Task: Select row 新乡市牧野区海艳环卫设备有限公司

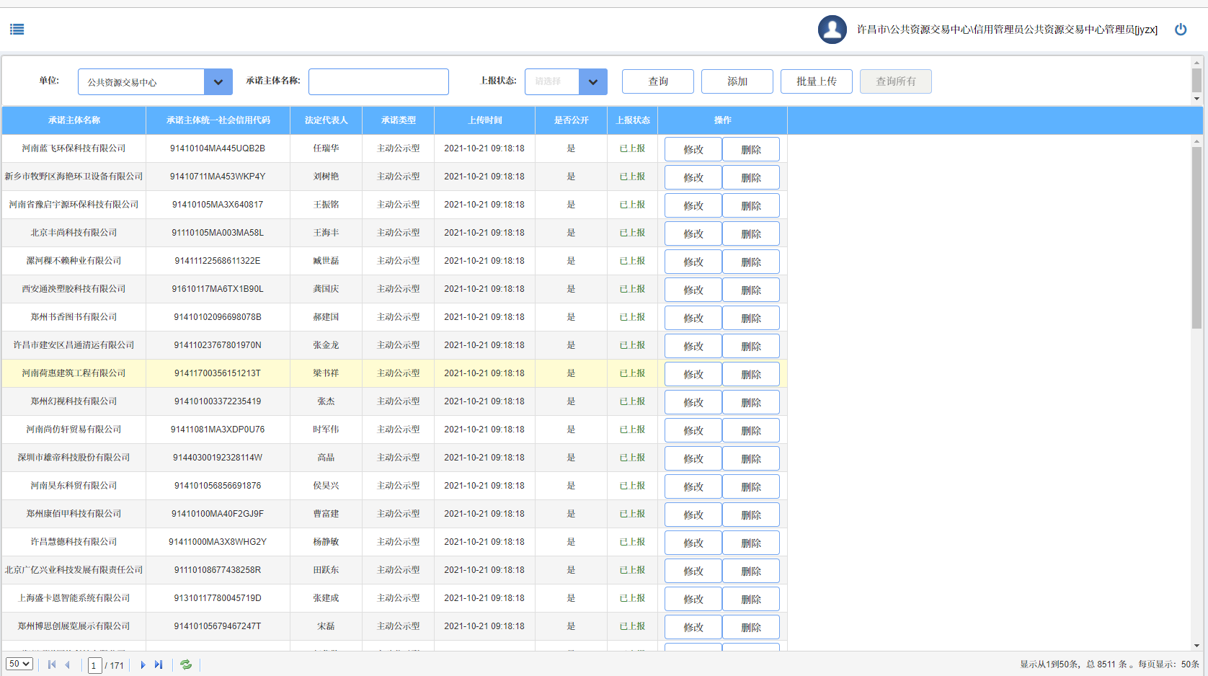Action: coord(394,177)
